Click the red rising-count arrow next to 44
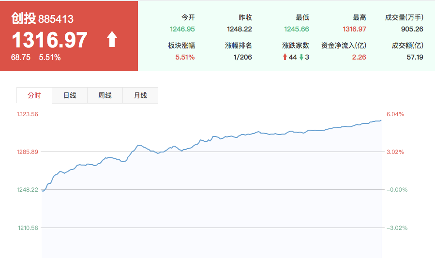This screenshot has height=258, width=435. click(285, 57)
